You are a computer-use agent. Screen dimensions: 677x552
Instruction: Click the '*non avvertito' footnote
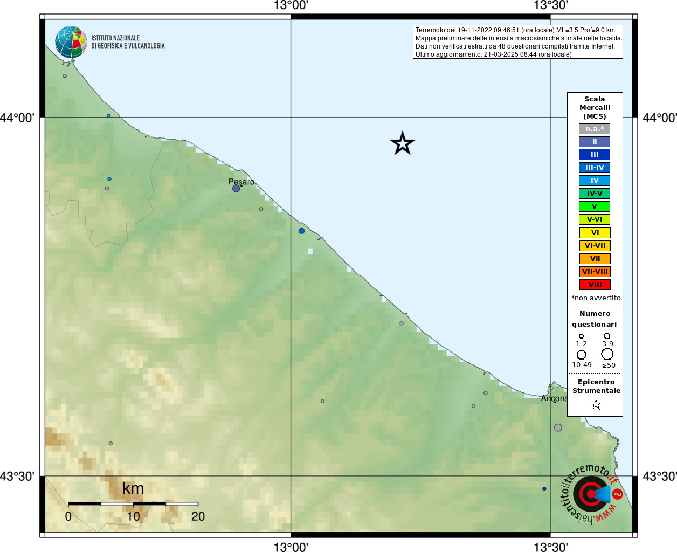[596, 298]
